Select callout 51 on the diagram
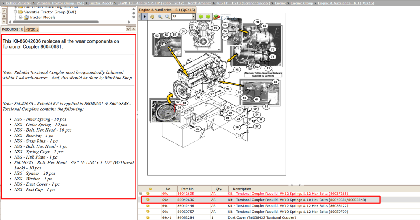 [183, 31]
